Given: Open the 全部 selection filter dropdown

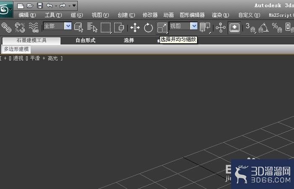Looking at the screenshot, I should (x=58, y=26).
